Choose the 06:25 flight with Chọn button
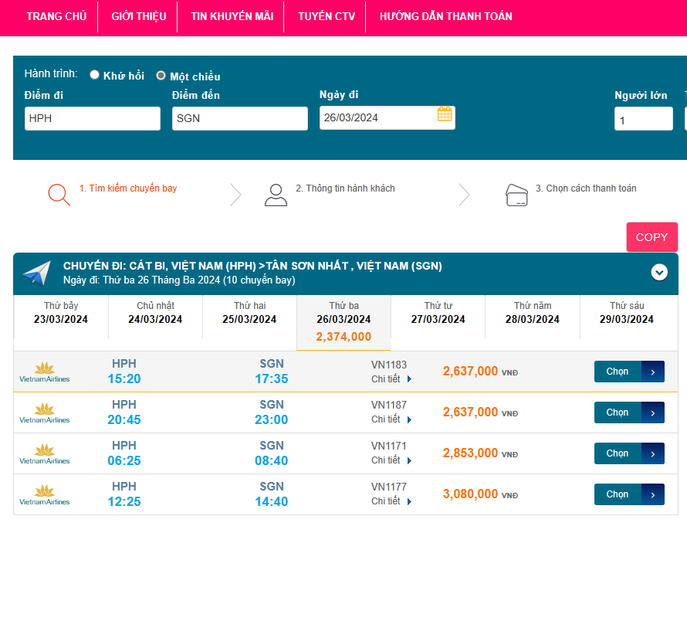 628,453
